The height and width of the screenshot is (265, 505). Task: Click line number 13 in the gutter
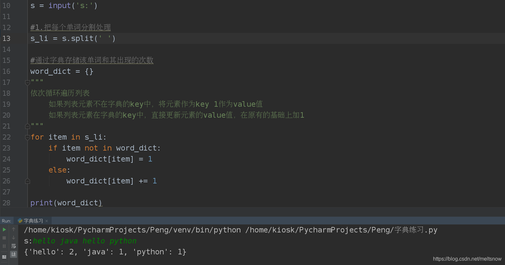coord(6,38)
